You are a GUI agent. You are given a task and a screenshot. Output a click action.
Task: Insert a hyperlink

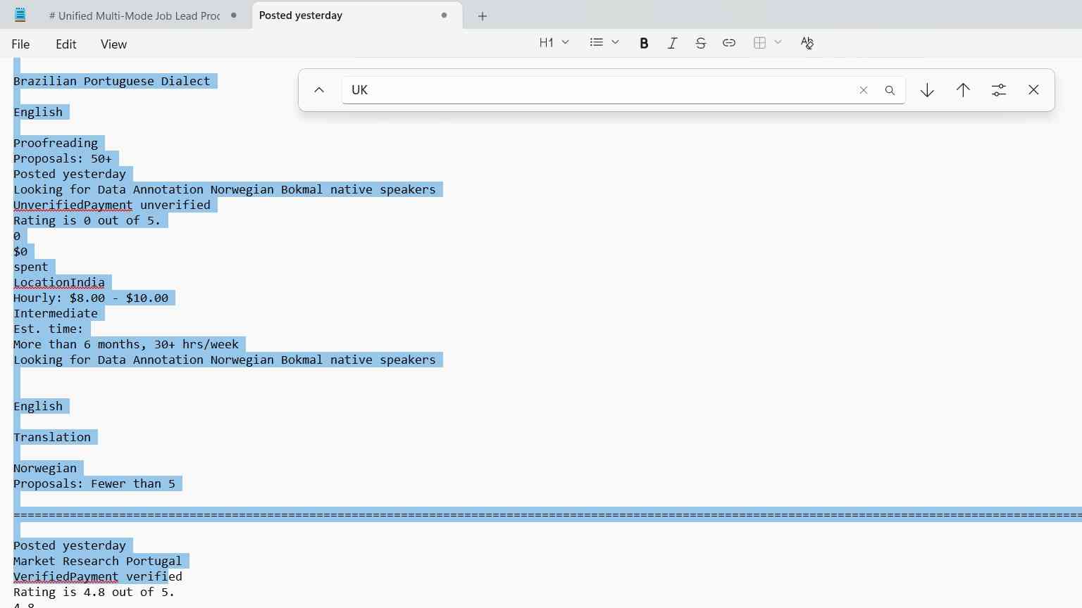pos(729,43)
